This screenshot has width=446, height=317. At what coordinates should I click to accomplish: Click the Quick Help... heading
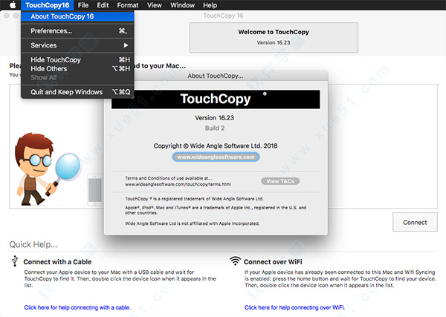(x=33, y=244)
